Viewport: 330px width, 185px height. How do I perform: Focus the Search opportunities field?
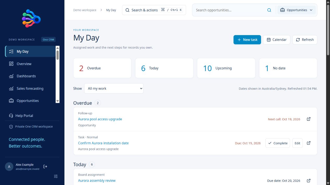pos(230,10)
